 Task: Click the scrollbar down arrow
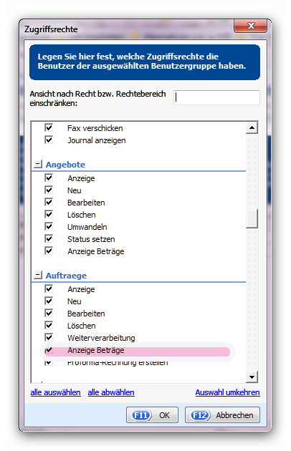252,377
